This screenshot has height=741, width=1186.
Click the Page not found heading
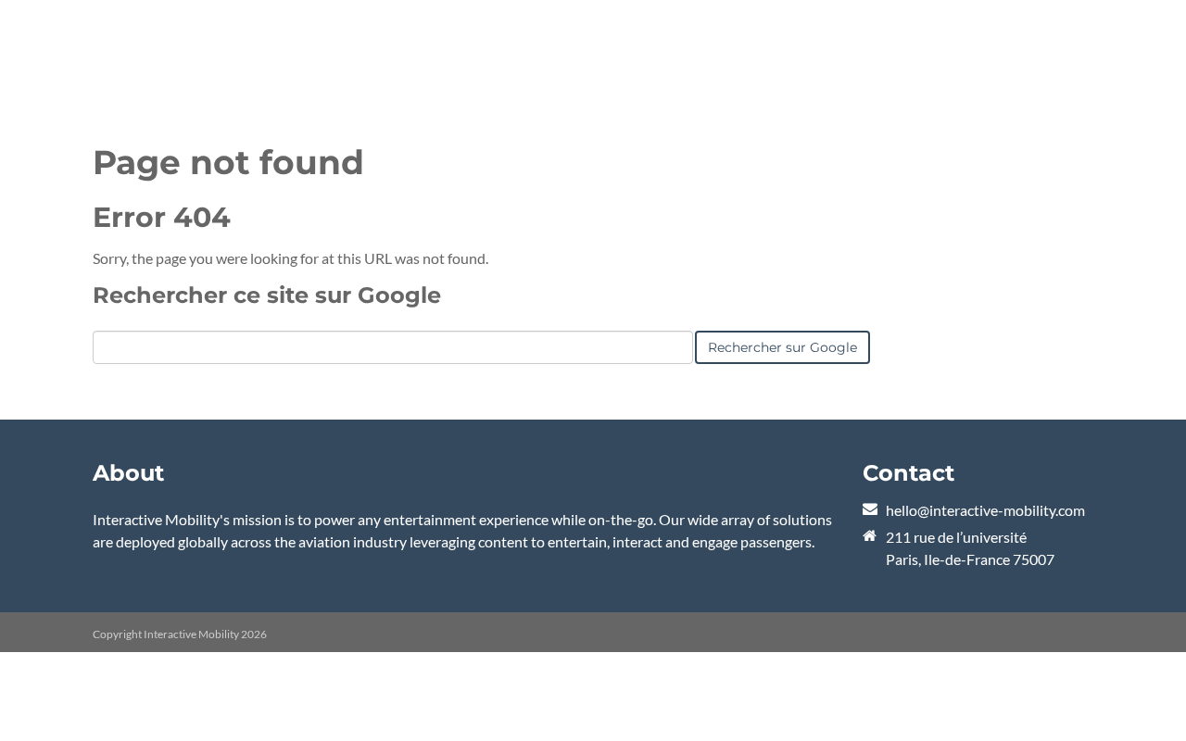pos(228,163)
